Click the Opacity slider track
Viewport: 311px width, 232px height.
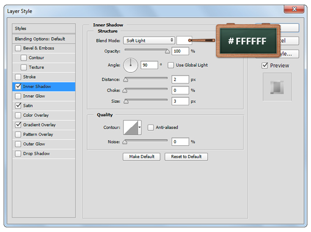point(145,51)
